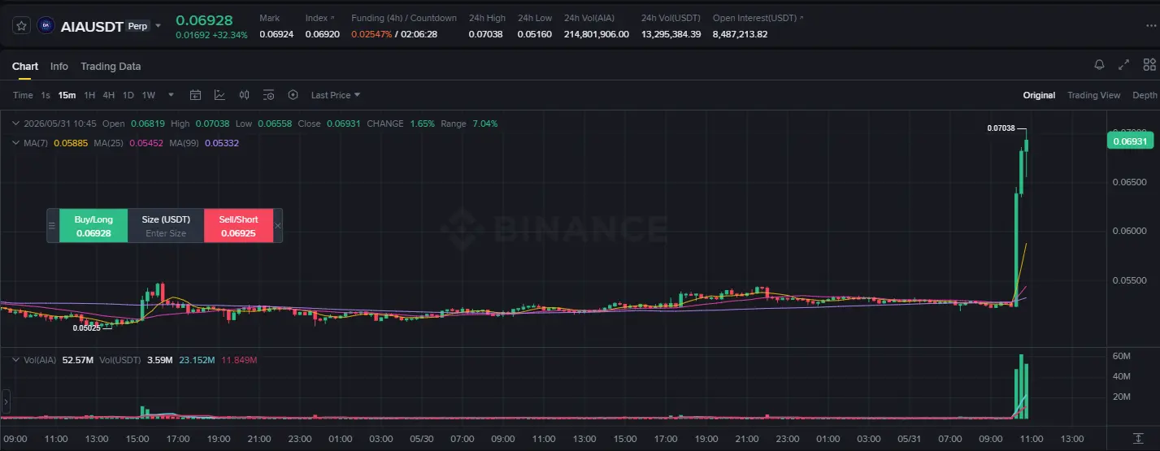This screenshot has width=1160, height=451.
Task: Open the go-to-date calendar icon
Action: [x=195, y=95]
